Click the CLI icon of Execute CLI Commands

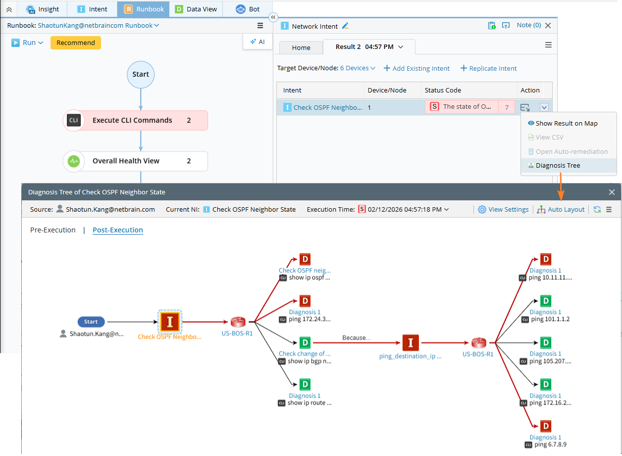74,120
